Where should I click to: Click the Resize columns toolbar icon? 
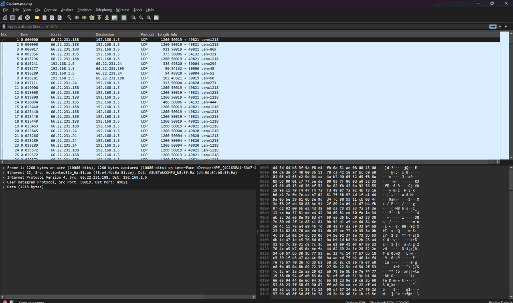(x=156, y=18)
